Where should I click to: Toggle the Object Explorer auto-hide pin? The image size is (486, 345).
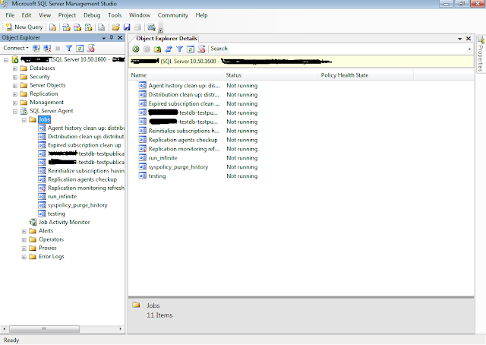click(112, 37)
